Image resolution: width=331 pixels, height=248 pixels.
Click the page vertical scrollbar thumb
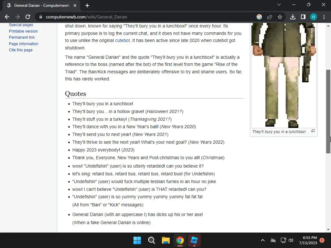pyautogui.click(x=328, y=111)
